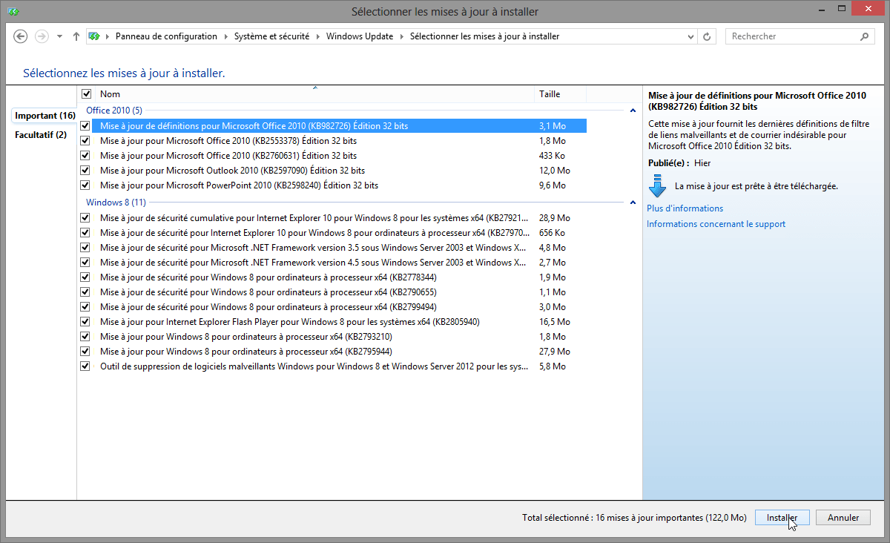The width and height of the screenshot is (890, 543).
Task: Click the blue download arrow icon
Action: 657,185
